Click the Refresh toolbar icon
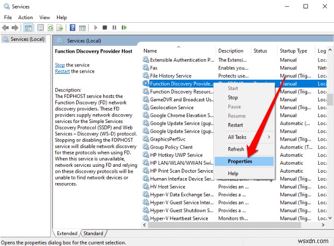The height and width of the screenshot is (246, 334). click(51, 28)
